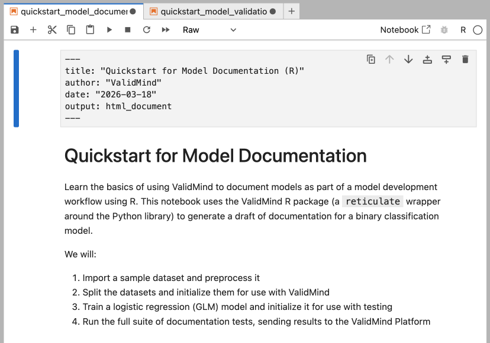Cut the selected cell with scissors icon

52,30
